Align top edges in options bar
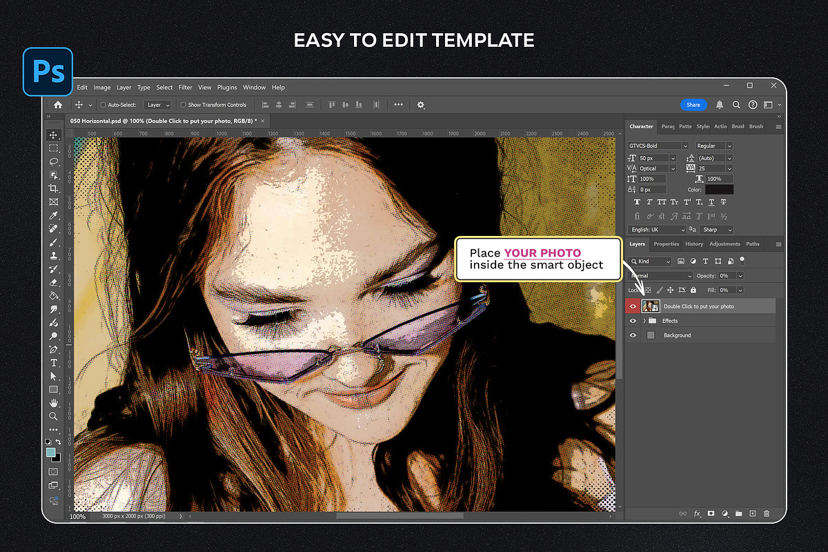828x552 pixels. (331, 105)
